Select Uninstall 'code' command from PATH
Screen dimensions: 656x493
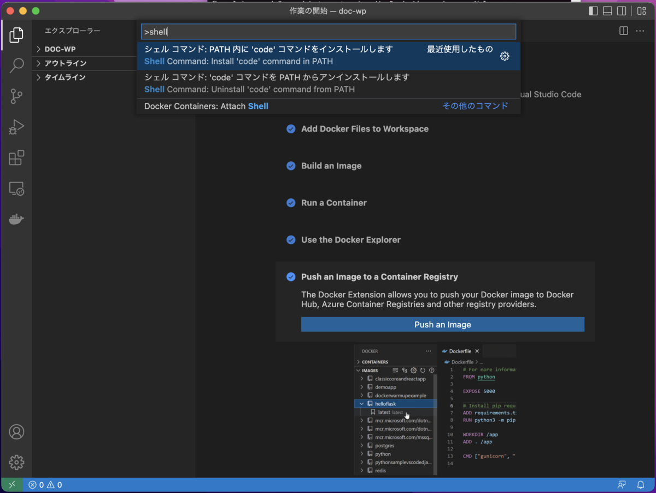pos(329,84)
